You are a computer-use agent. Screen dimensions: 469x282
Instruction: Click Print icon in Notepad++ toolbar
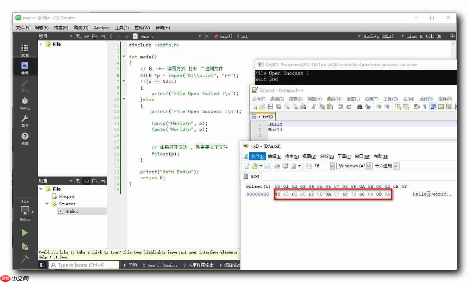click(302, 107)
